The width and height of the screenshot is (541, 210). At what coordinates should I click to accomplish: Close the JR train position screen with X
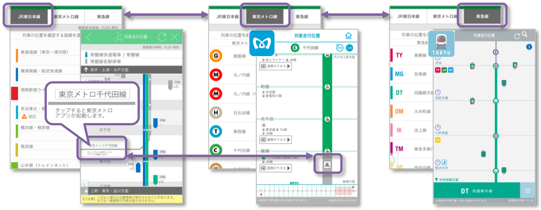[175, 37]
